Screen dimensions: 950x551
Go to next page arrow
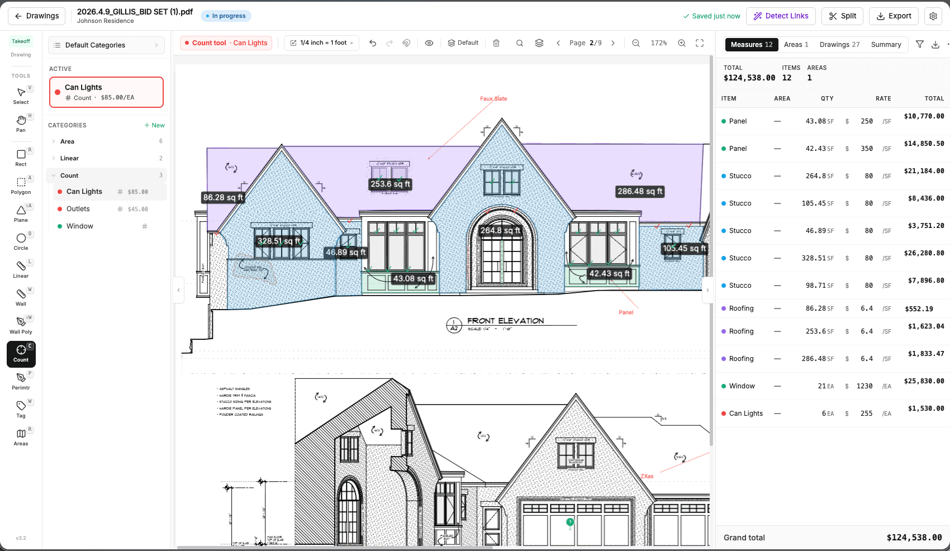(613, 43)
